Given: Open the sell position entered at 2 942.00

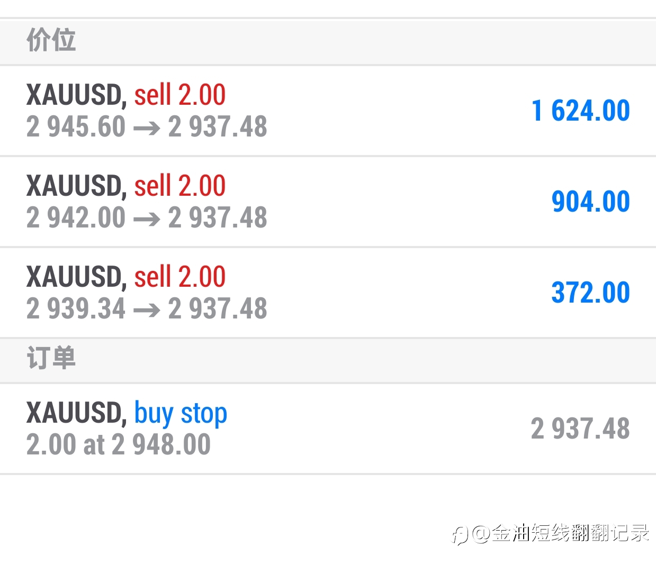Looking at the screenshot, I should pyautogui.click(x=328, y=202).
